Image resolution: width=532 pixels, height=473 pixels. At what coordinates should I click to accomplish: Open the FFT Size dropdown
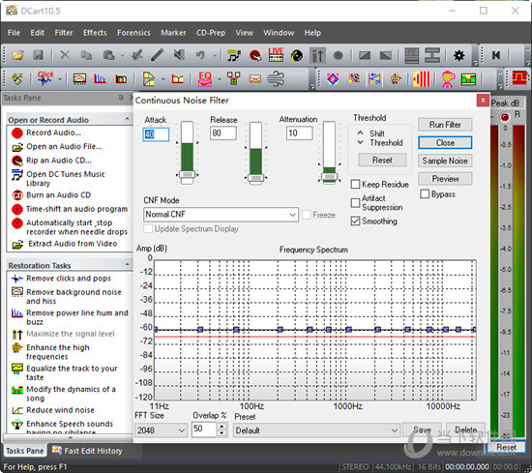161,430
